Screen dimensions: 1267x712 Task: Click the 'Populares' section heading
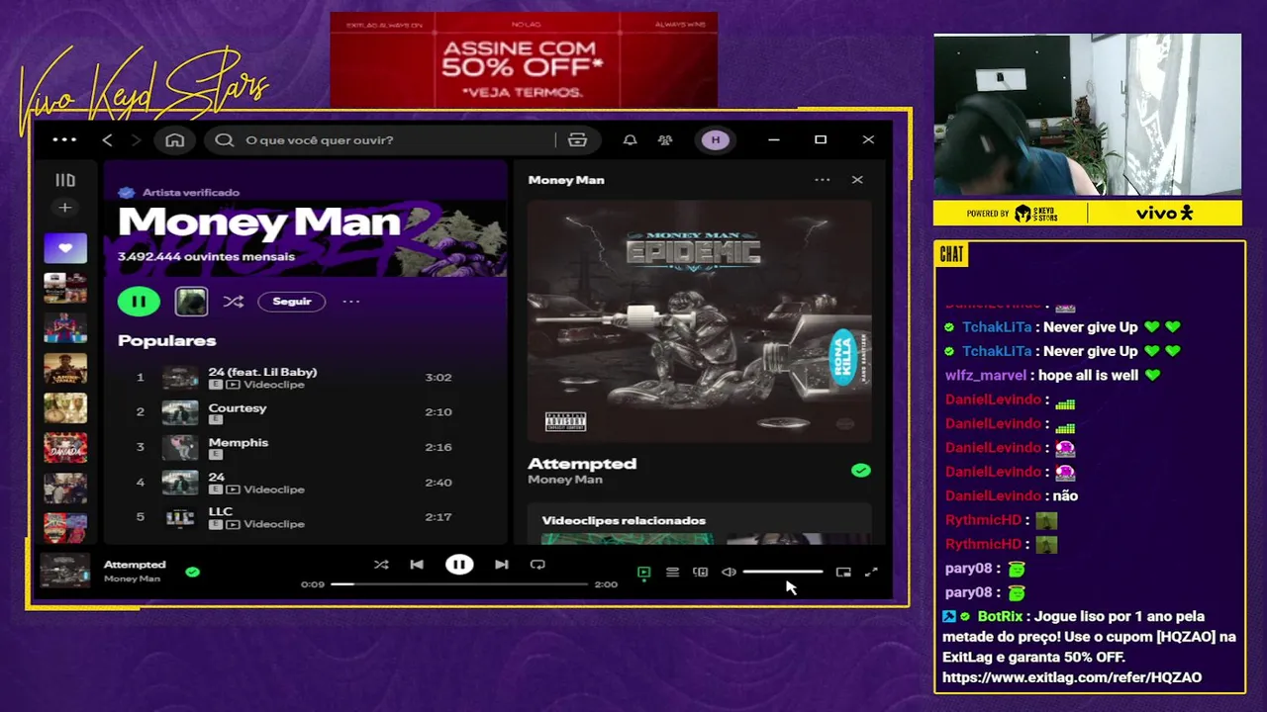(166, 340)
